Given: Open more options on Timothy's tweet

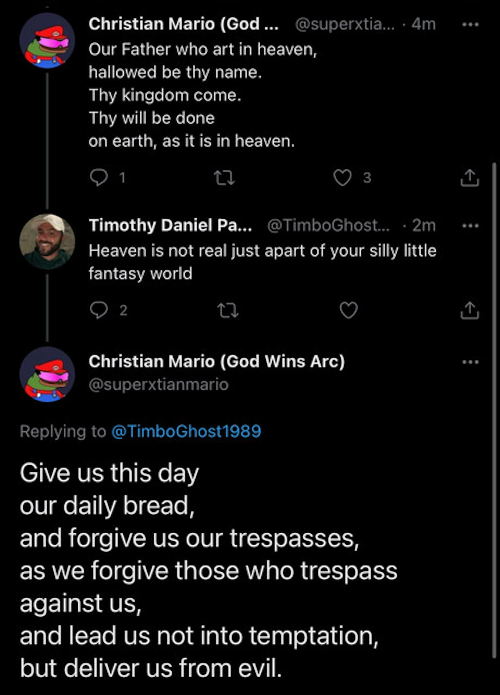Looking at the screenshot, I should [x=471, y=226].
